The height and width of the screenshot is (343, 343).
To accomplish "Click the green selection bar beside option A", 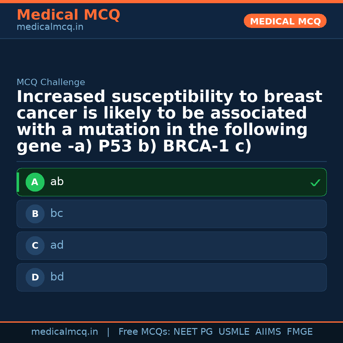I will point(18,182).
